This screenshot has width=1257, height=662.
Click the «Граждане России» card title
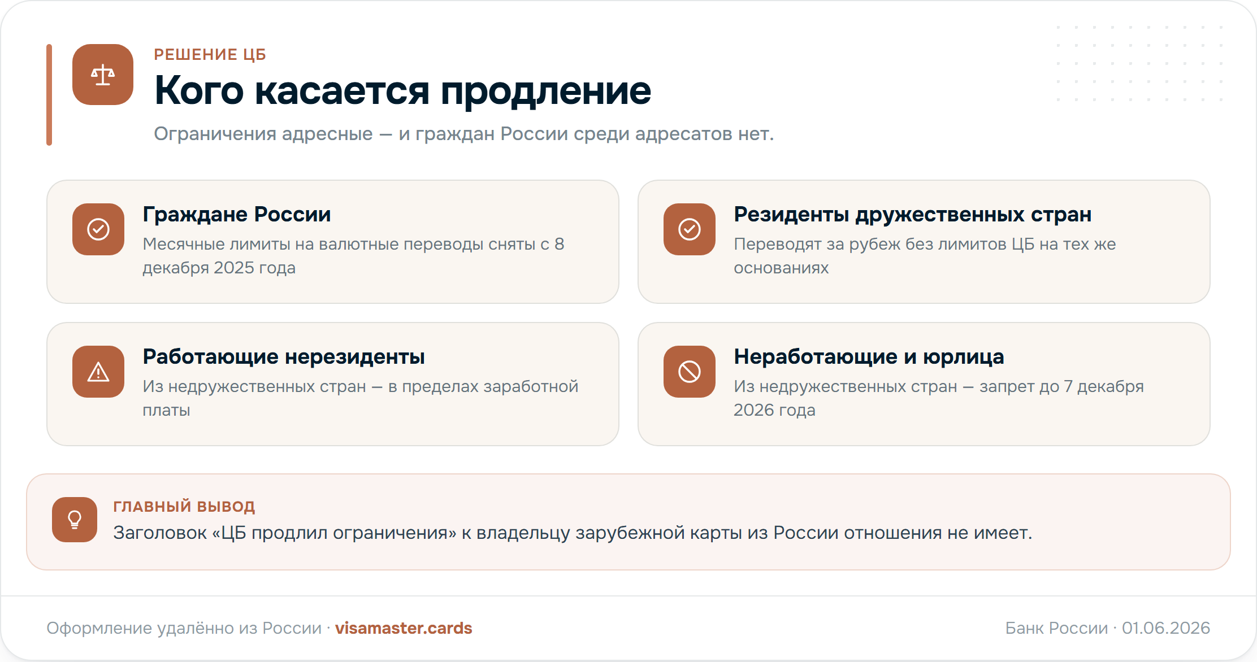236,215
